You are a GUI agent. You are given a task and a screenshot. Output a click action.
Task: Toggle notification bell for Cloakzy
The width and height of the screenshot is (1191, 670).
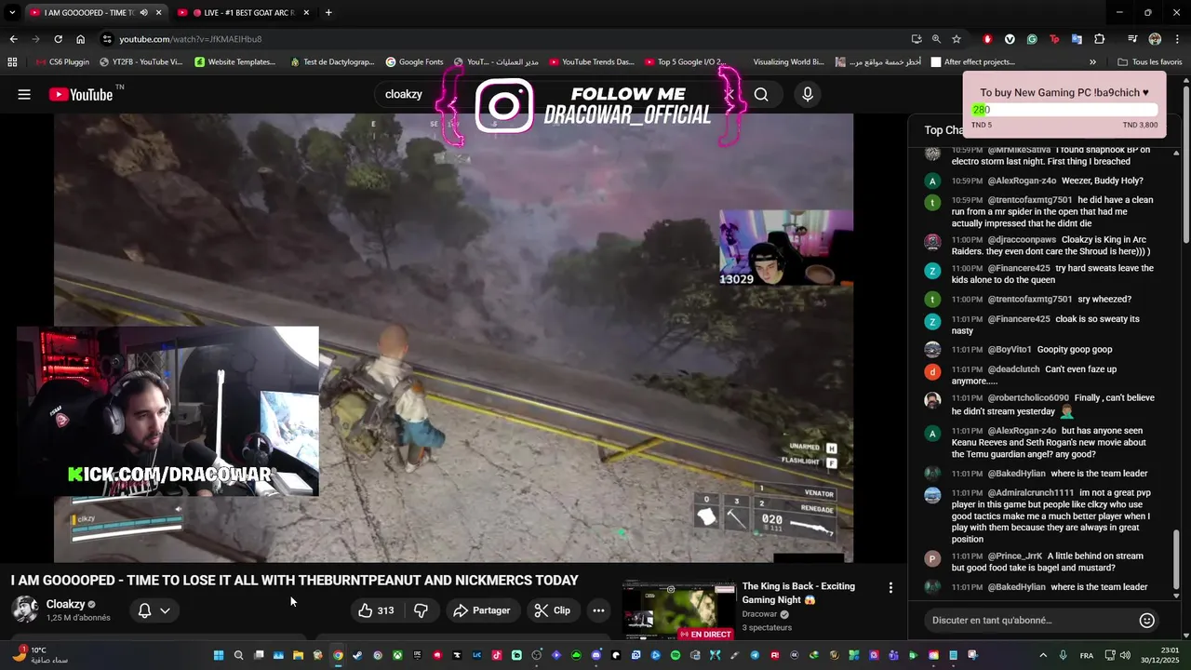pos(144,610)
